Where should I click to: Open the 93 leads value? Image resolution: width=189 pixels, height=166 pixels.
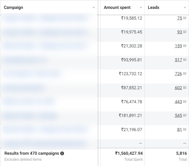(x=180, y=32)
